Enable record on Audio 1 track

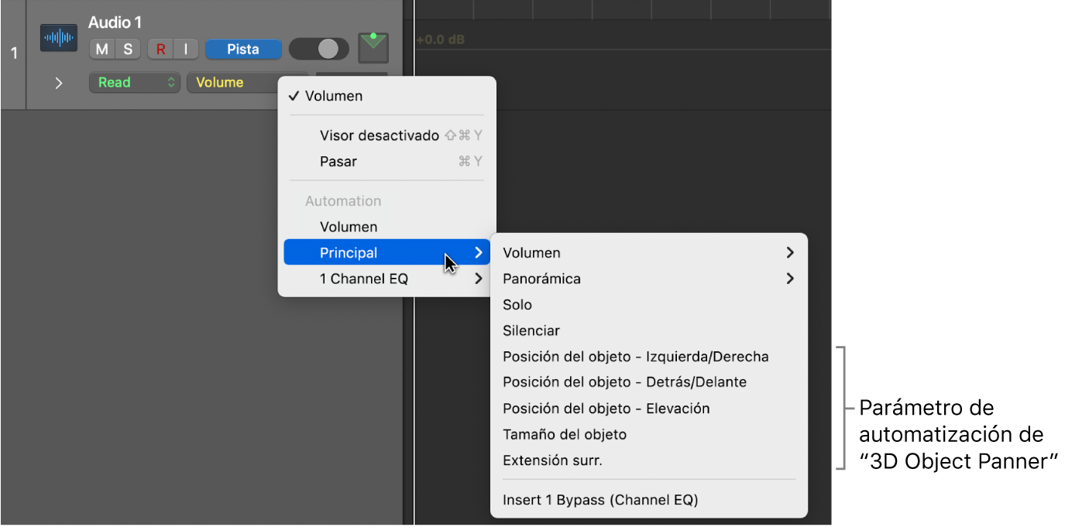pos(160,50)
